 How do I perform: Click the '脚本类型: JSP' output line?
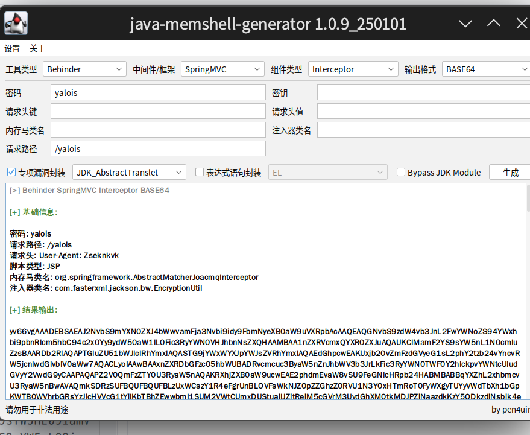[x=35, y=266]
